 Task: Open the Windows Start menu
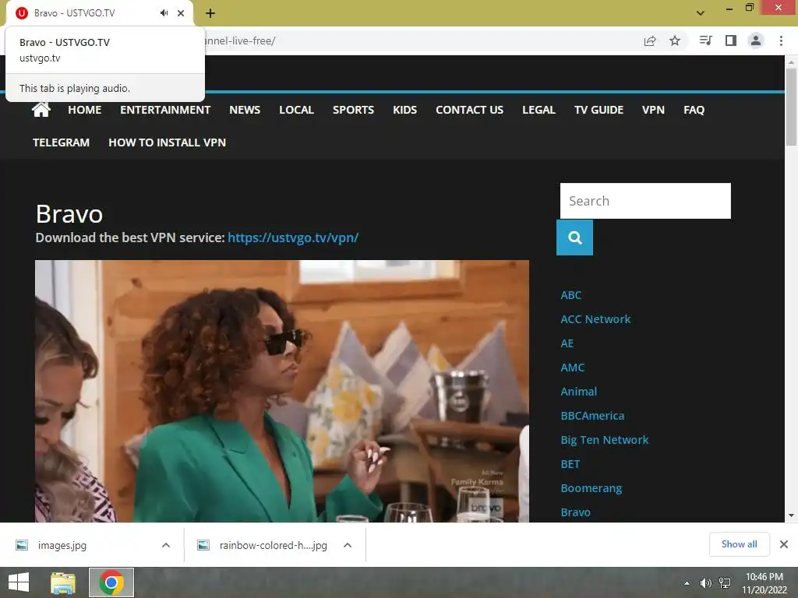click(x=19, y=582)
